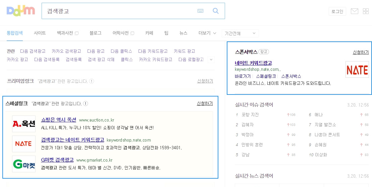Viewport: 372px width, 187px height.
Task: Open the 쇼핑은 역시 옥션 ad link
Action: [x=59, y=120]
